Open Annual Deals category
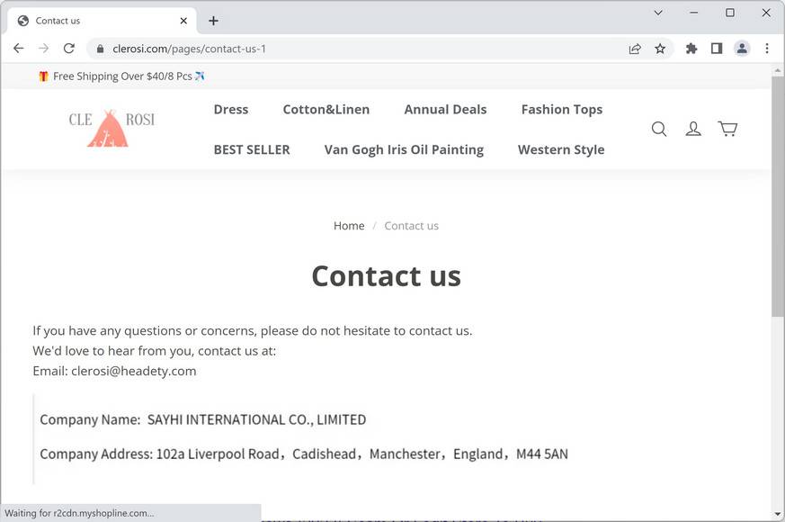 click(x=445, y=109)
